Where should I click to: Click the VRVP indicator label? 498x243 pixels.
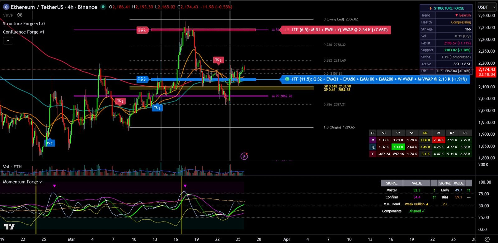8,15
